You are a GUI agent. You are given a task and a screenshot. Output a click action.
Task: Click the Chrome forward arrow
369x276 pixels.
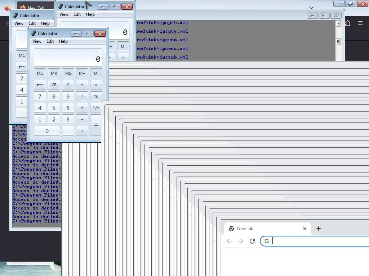tap(240, 241)
